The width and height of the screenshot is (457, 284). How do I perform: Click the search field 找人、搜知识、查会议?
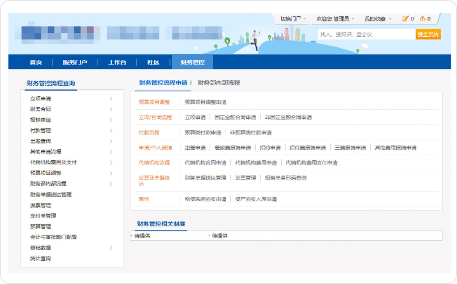pyautogui.click(x=366, y=34)
